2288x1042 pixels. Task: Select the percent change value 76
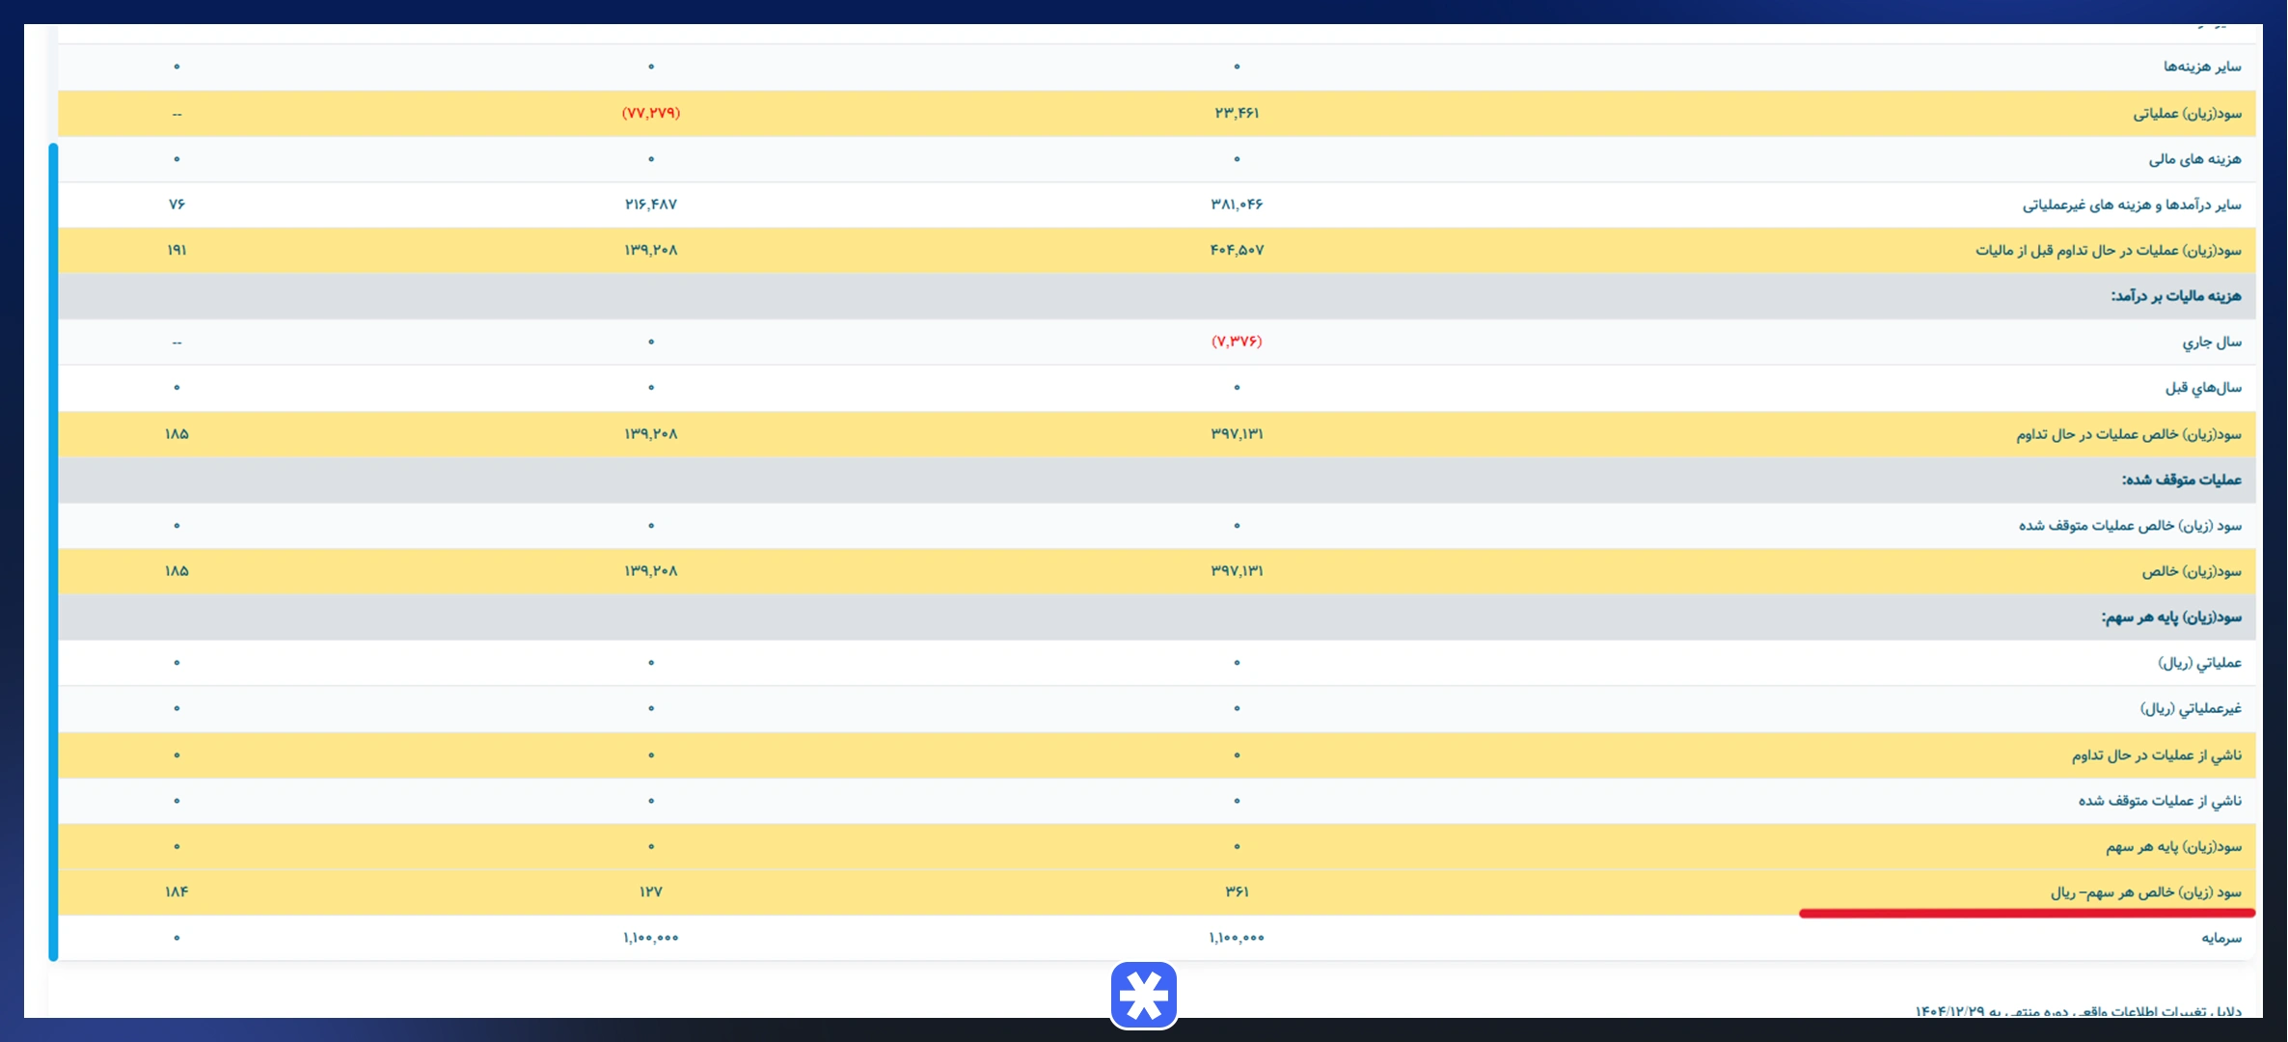[177, 205]
